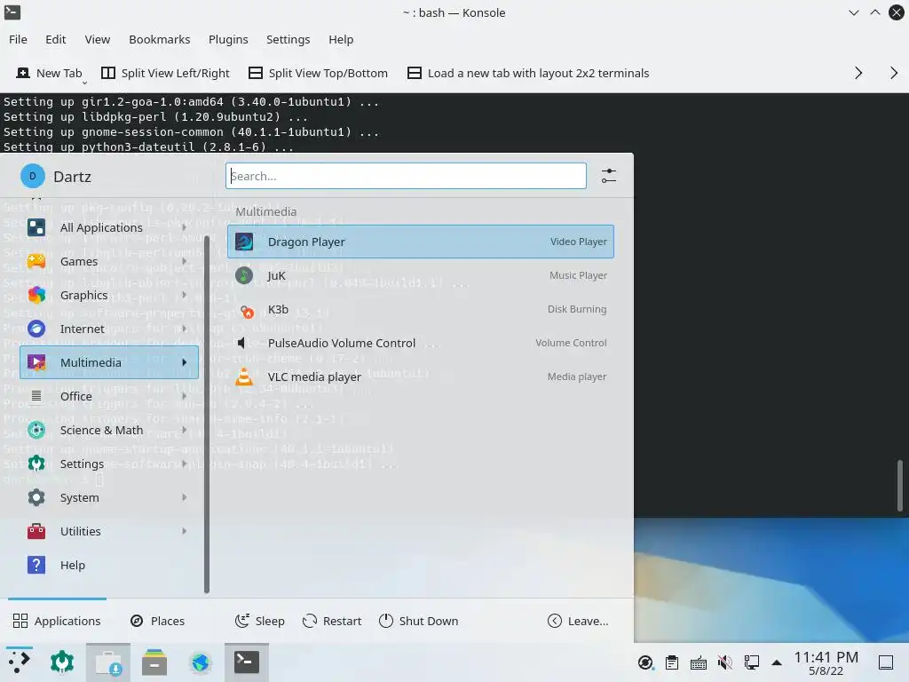The height and width of the screenshot is (682, 909).
Task: Launch VLC media player
Action: point(420,377)
